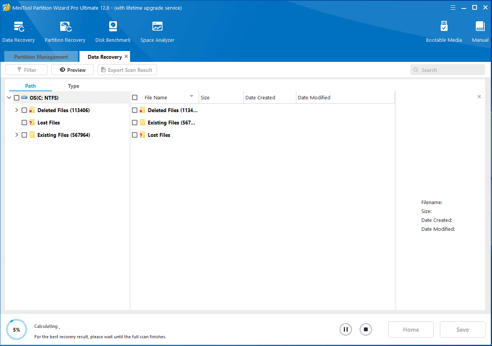
Task: Launch Partition Recovery from the toolbar
Action: [65, 27]
